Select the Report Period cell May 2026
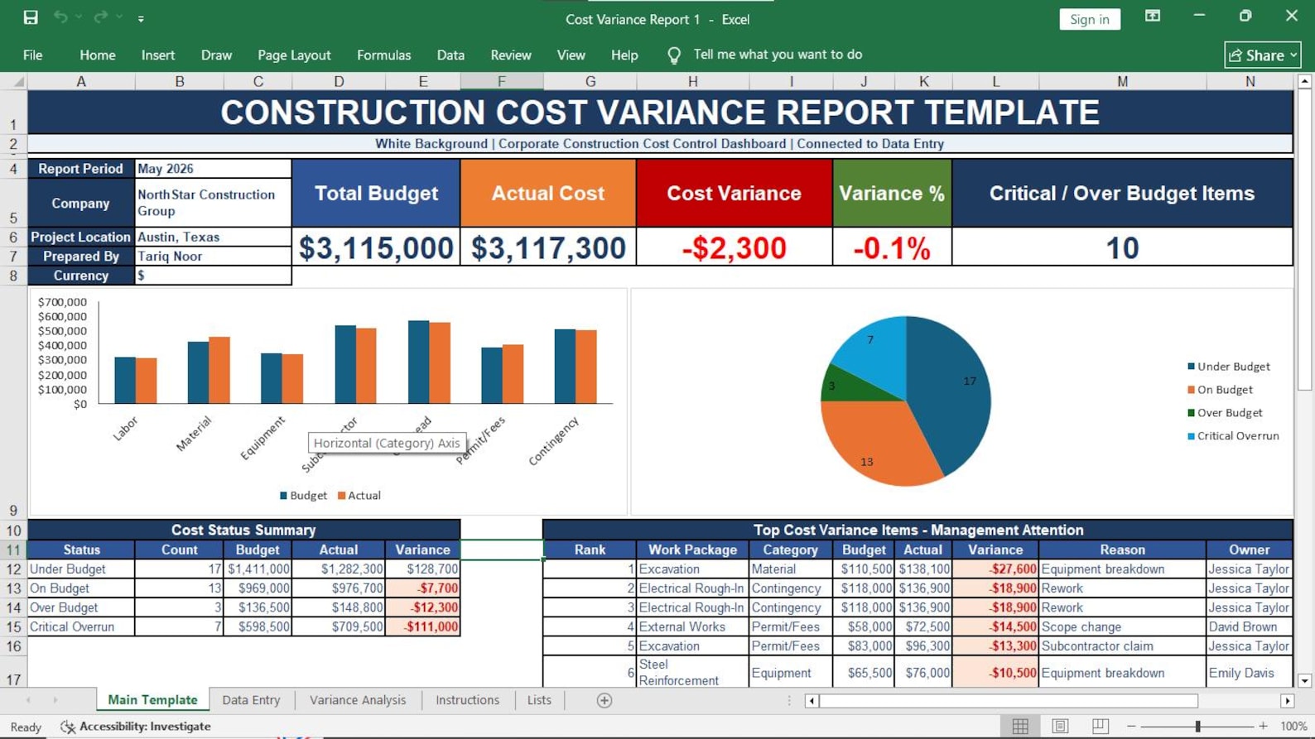 click(213, 169)
